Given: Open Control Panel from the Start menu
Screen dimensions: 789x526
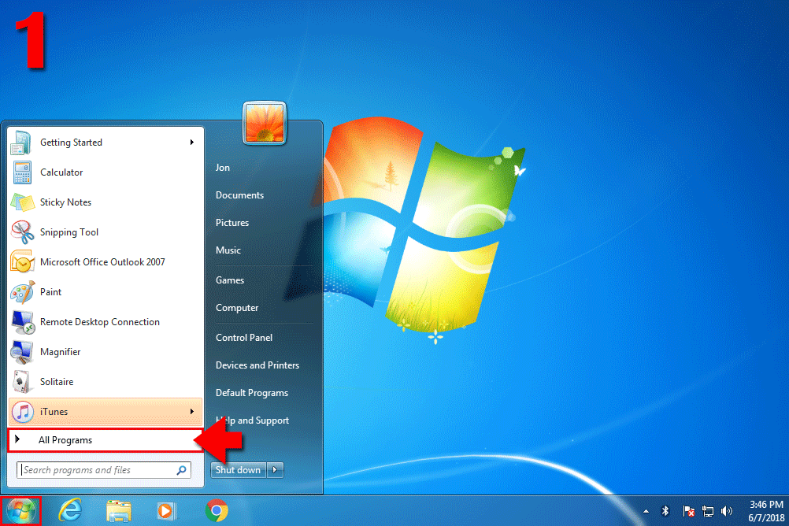Looking at the screenshot, I should point(244,338).
